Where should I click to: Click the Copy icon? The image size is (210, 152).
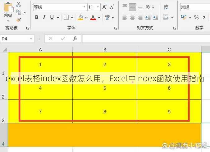point(19,12)
